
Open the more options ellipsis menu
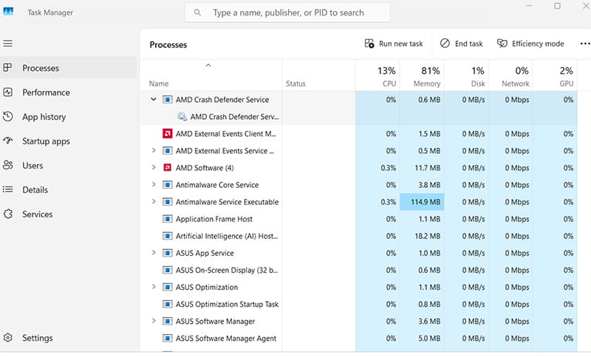(x=585, y=44)
